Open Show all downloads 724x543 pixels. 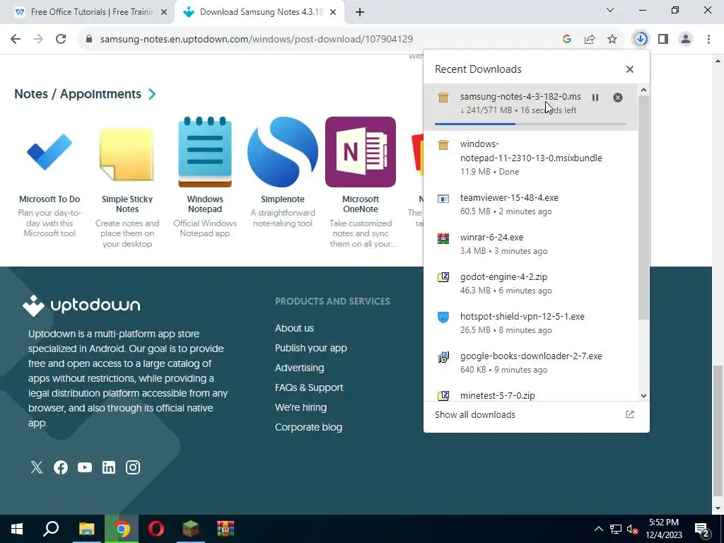point(474,414)
